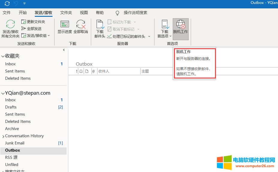Open Deleted Items under 收藏夹
The height and width of the screenshot is (172, 278).
33,78
